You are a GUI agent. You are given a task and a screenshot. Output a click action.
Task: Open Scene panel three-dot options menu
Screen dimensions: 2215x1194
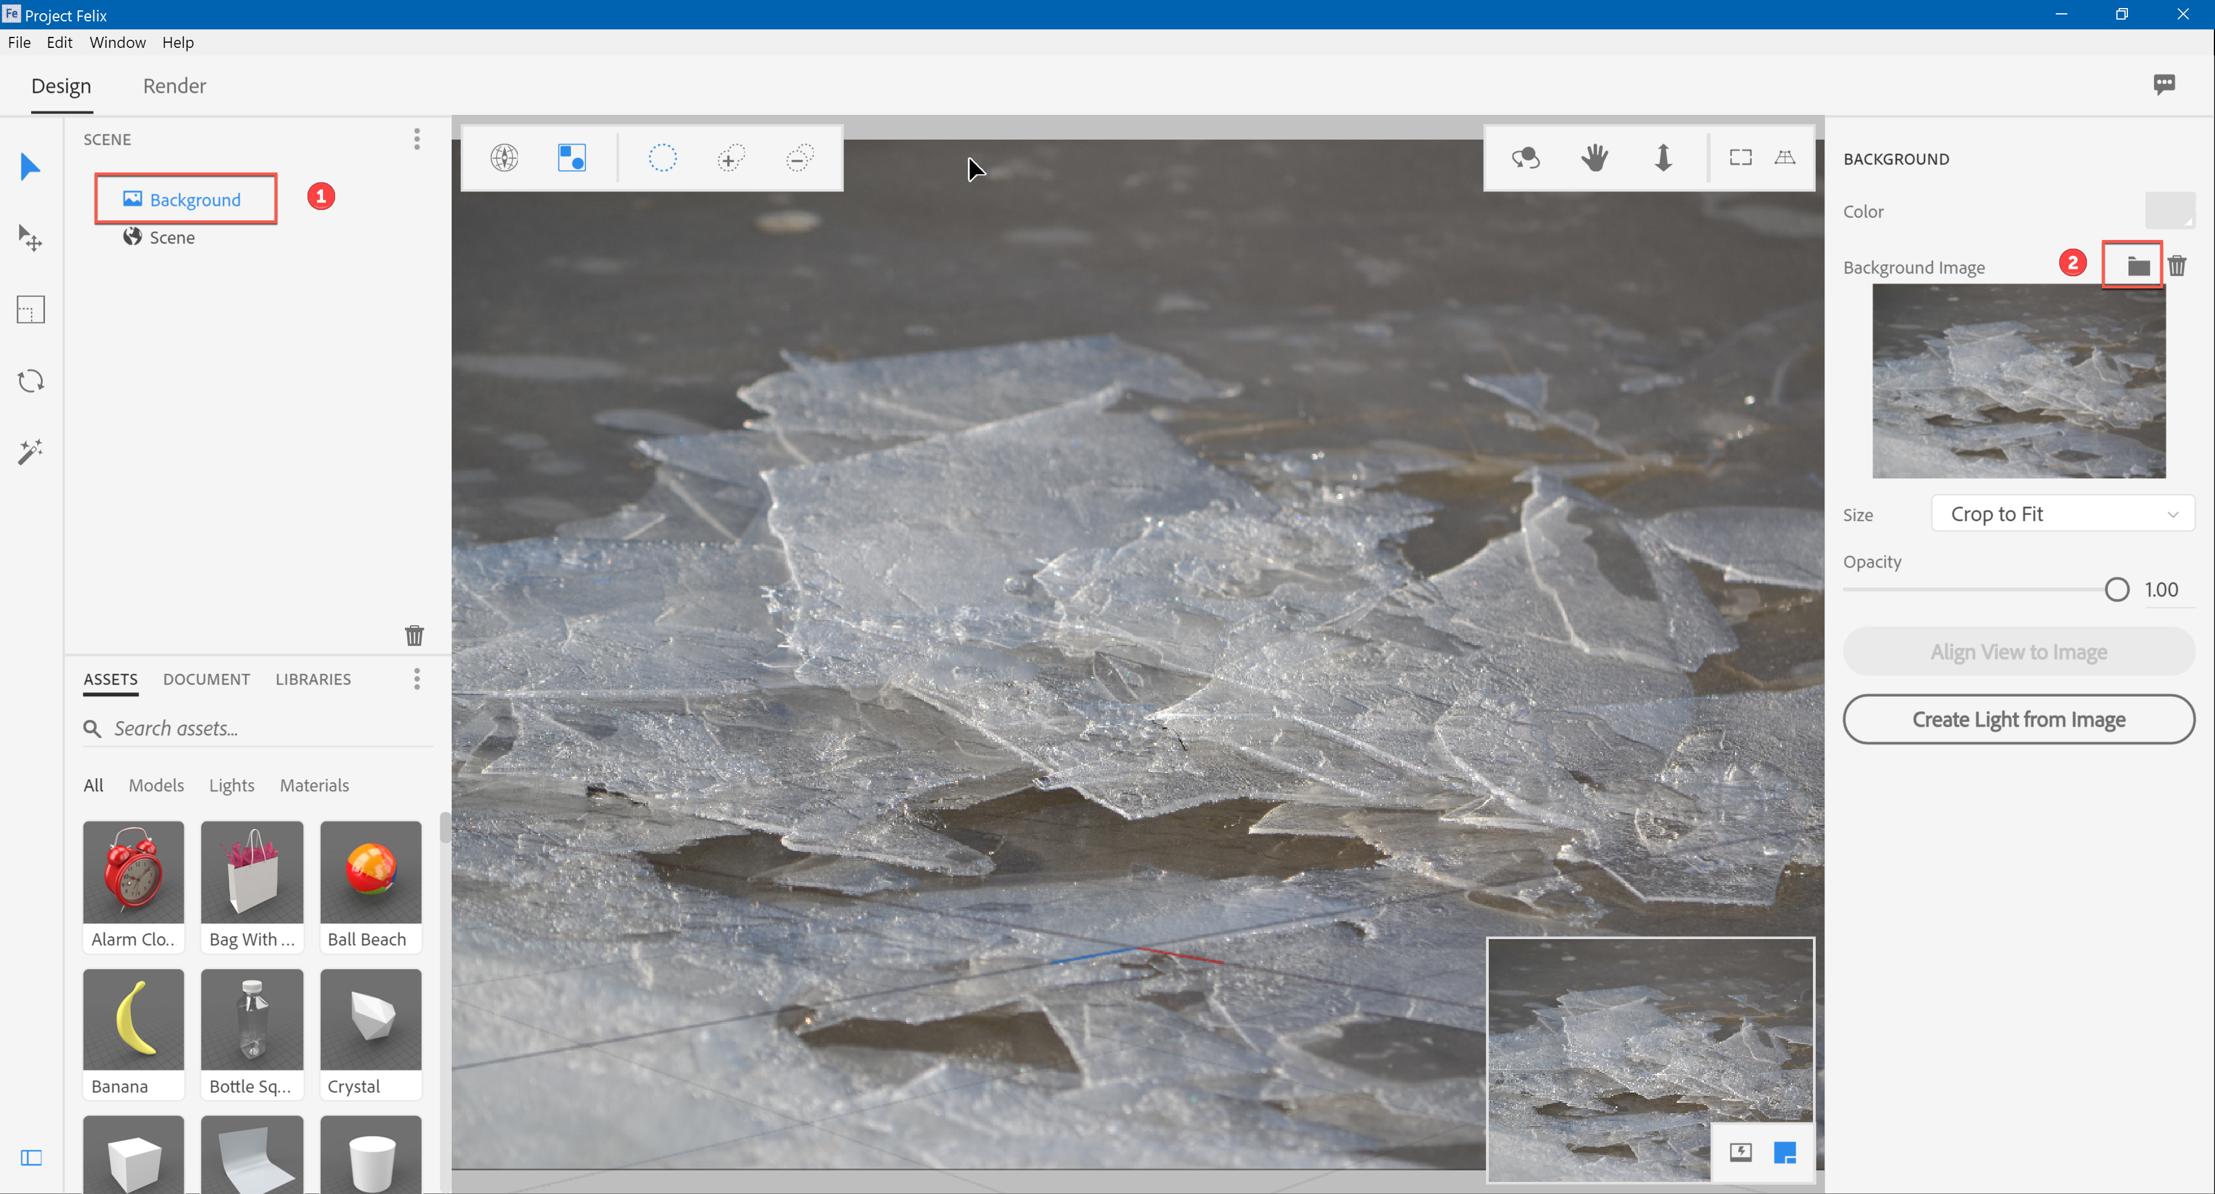click(417, 139)
